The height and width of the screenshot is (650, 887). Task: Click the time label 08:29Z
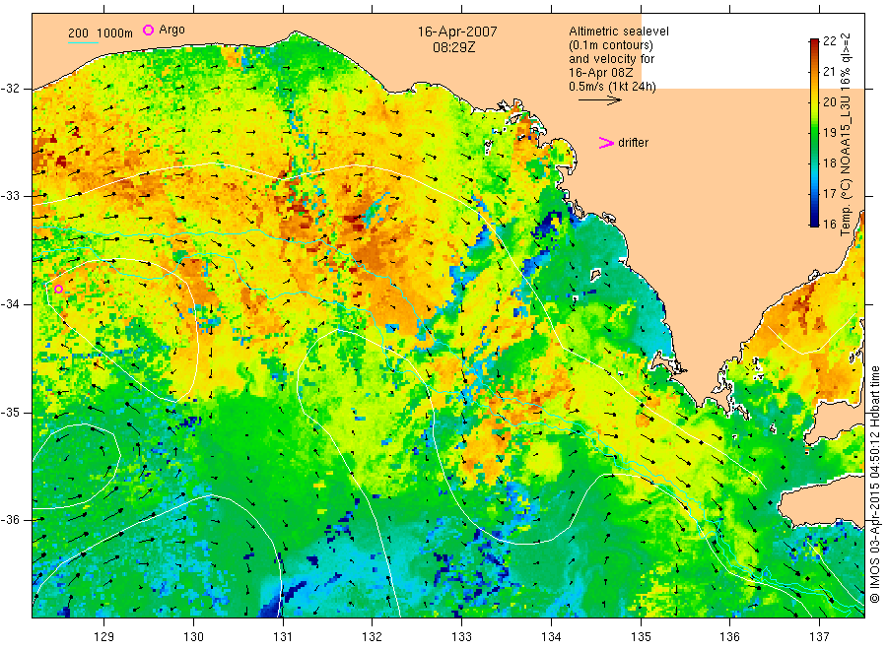tap(453, 47)
